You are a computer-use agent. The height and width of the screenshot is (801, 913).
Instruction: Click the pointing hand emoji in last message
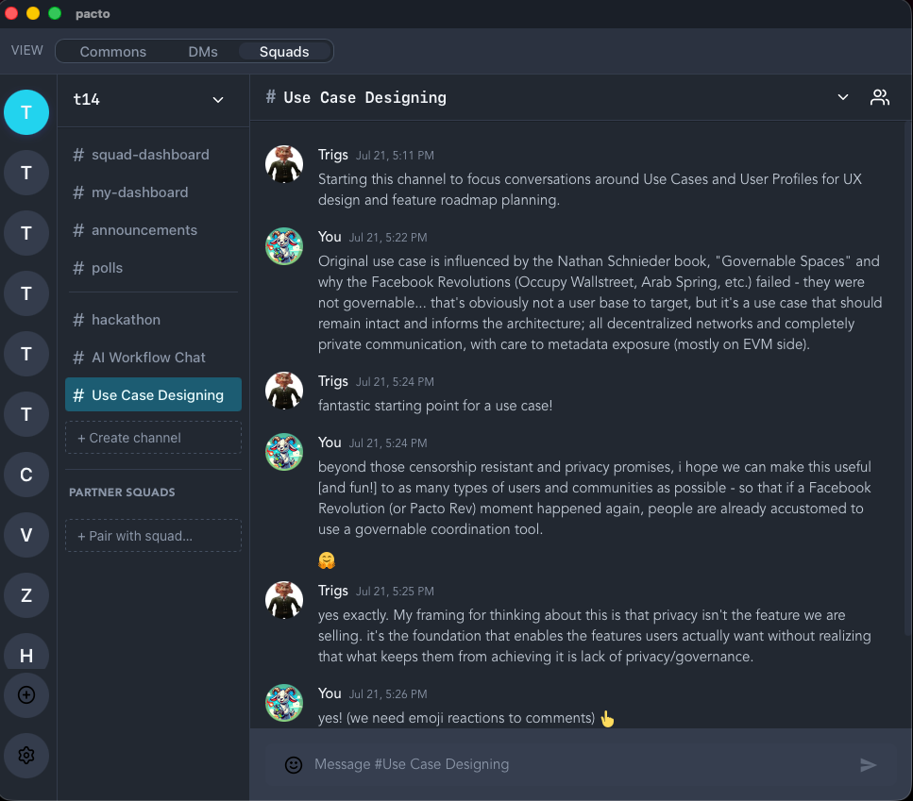pyautogui.click(x=607, y=719)
